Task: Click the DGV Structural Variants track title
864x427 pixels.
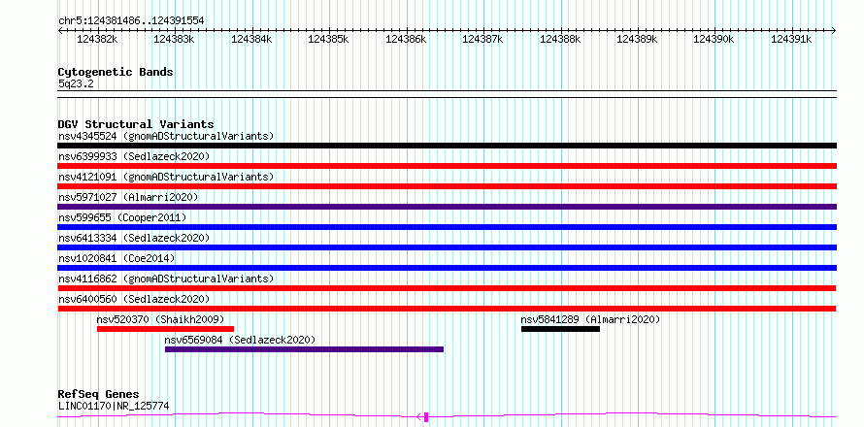Action: [x=136, y=124]
